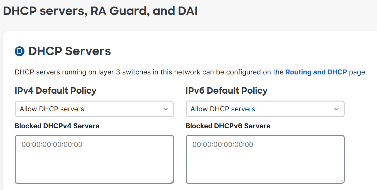Open the IPv6 Default Policy dropdown

(265, 109)
